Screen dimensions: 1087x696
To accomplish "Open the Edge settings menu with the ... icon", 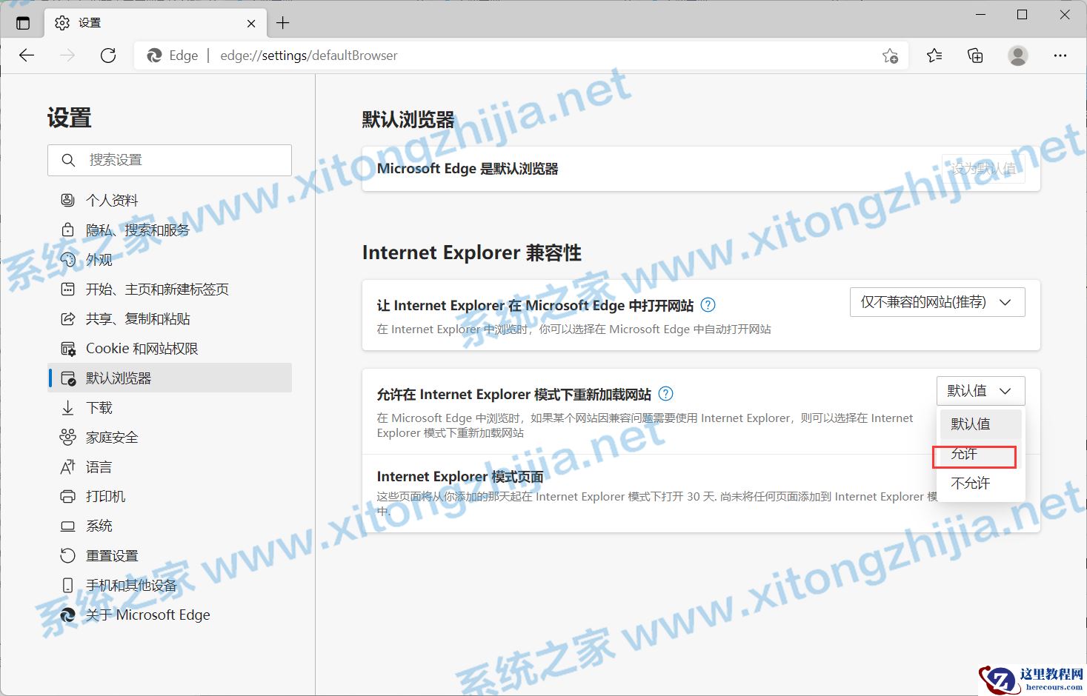I will [1060, 55].
